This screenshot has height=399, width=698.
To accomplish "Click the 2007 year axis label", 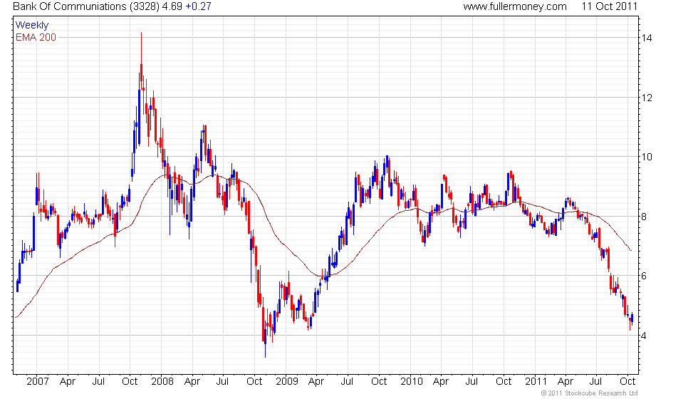I will (37, 382).
